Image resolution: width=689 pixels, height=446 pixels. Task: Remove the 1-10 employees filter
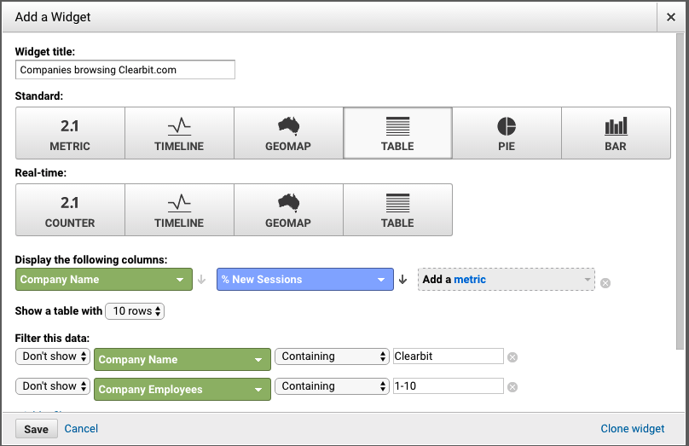tap(512, 387)
